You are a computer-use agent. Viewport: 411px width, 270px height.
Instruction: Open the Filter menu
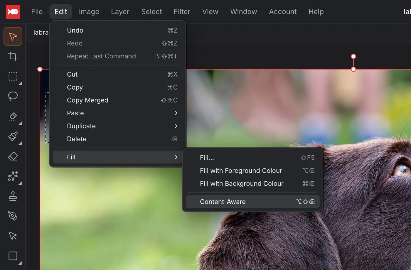click(182, 12)
